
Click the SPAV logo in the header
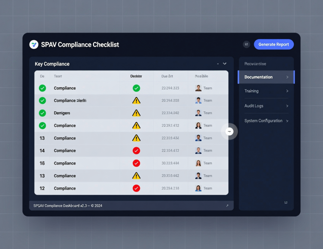point(33,44)
